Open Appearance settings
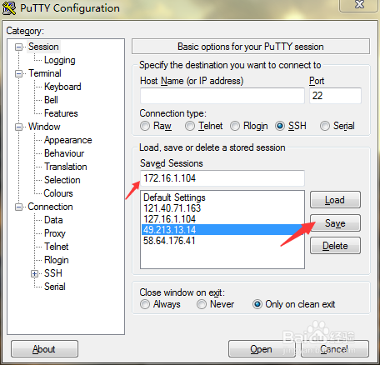The width and height of the screenshot is (380, 365). (67, 140)
